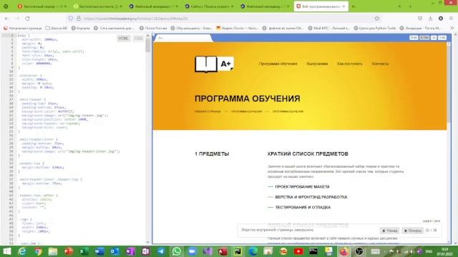Open PyCharm from taskbar
The width and height of the screenshot is (458, 257).
pyautogui.click(x=238, y=251)
